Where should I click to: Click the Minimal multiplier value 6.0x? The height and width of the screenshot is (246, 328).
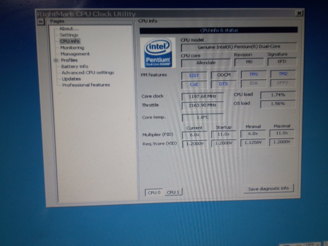coord(253,134)
